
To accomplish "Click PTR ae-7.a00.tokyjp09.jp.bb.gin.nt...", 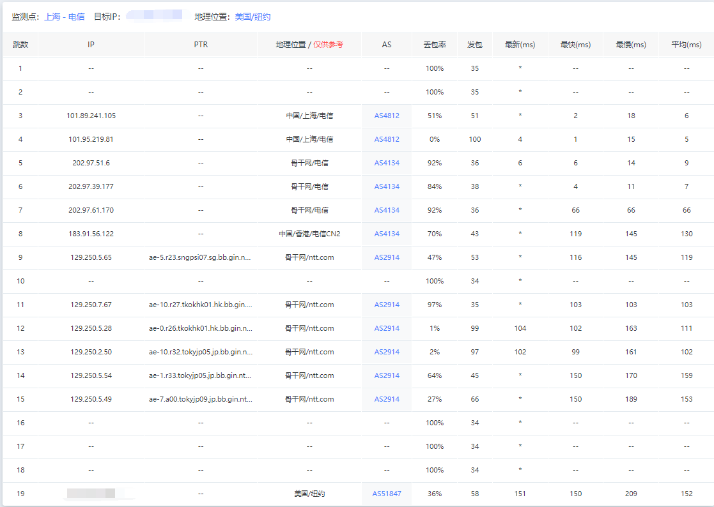I will (200, 399).
